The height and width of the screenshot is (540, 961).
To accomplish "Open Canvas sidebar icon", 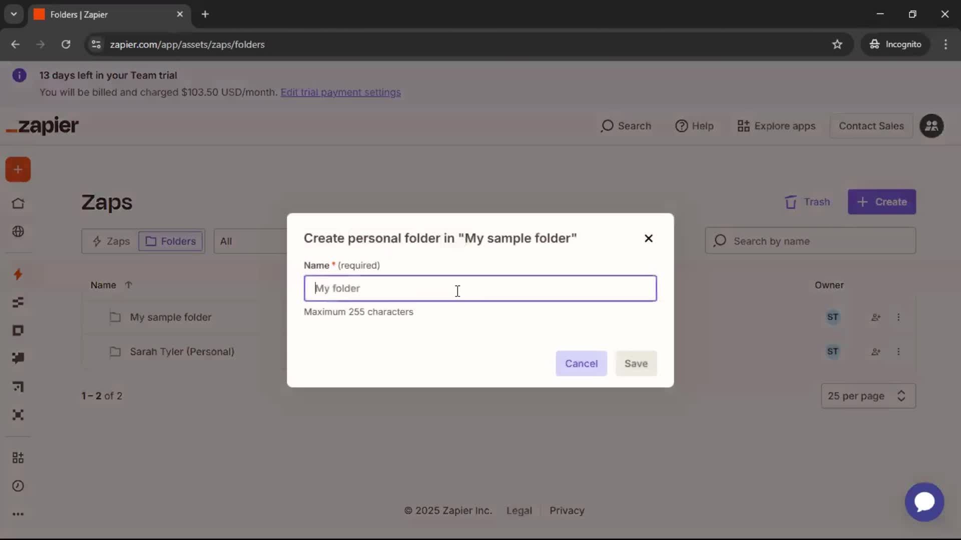I will coord(18,386).
